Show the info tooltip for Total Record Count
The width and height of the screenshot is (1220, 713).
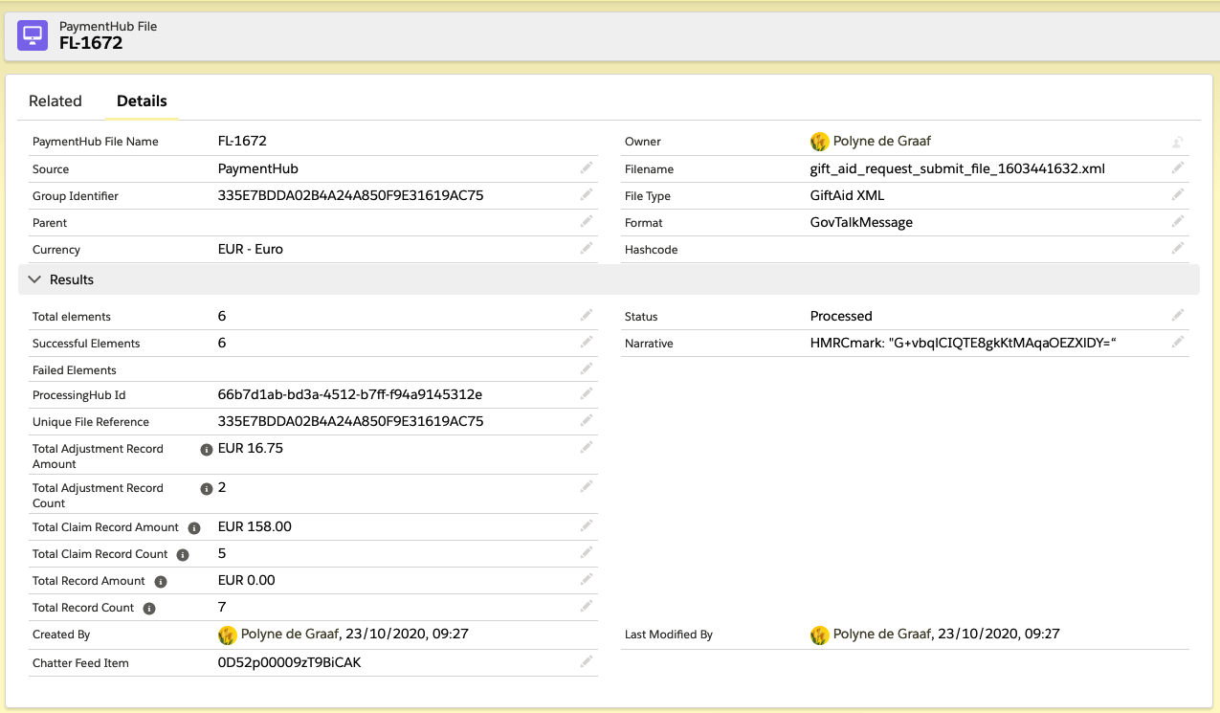pyautogui.click(x=148, y=607)
